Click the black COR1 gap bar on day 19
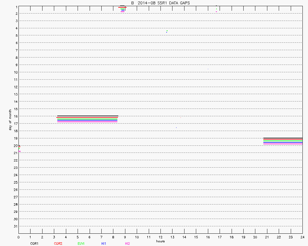Viewport: 308px width, 246px height. coord(283,138)
